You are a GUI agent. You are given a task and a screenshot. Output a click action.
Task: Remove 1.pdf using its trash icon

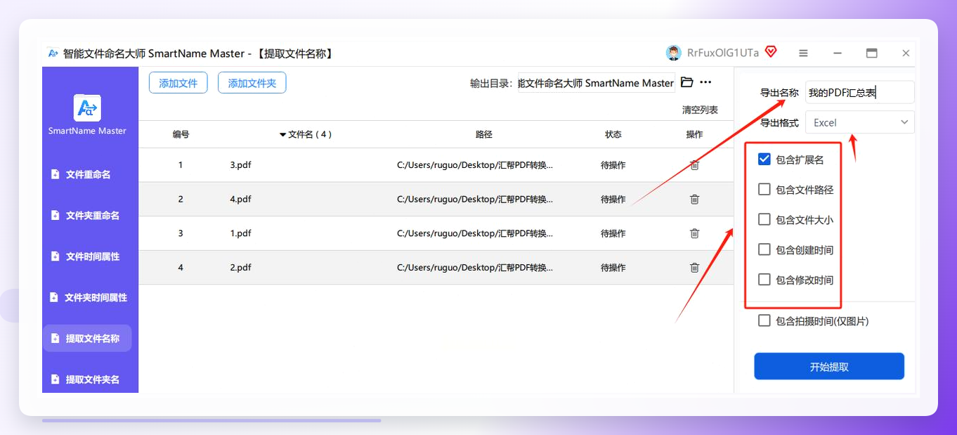pyautogui.click(x=694, y=233)
